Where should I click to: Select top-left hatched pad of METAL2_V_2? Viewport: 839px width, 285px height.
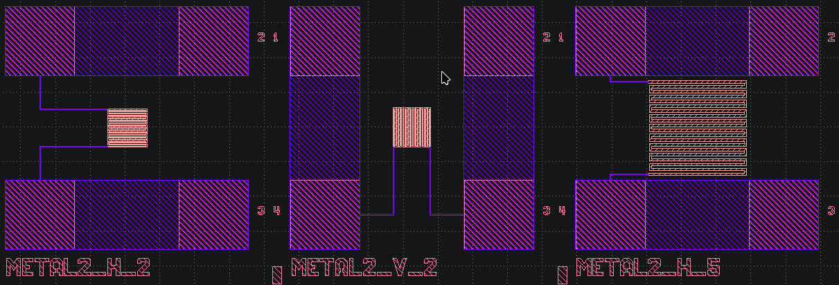click(x=324, y=41)
